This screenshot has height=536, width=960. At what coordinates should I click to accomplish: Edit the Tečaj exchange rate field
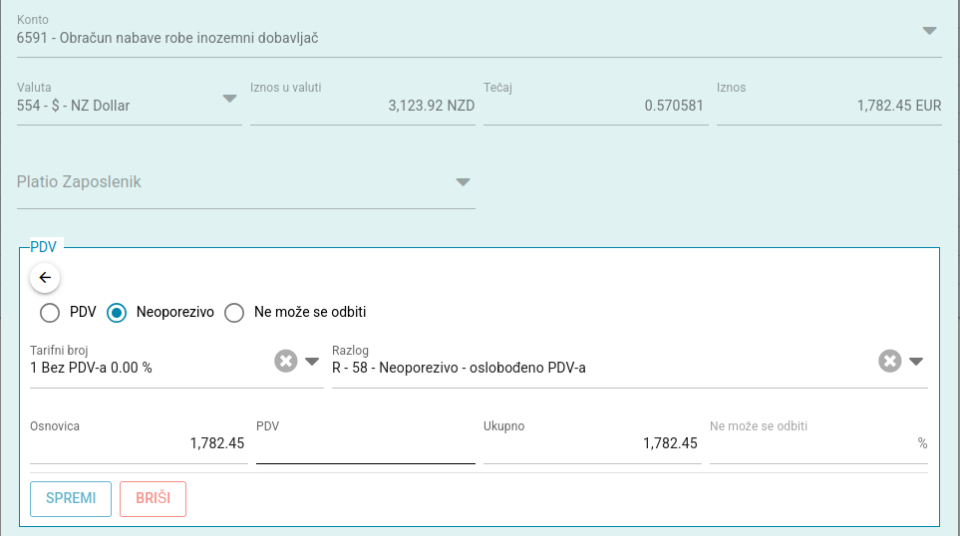pos(595,106)
